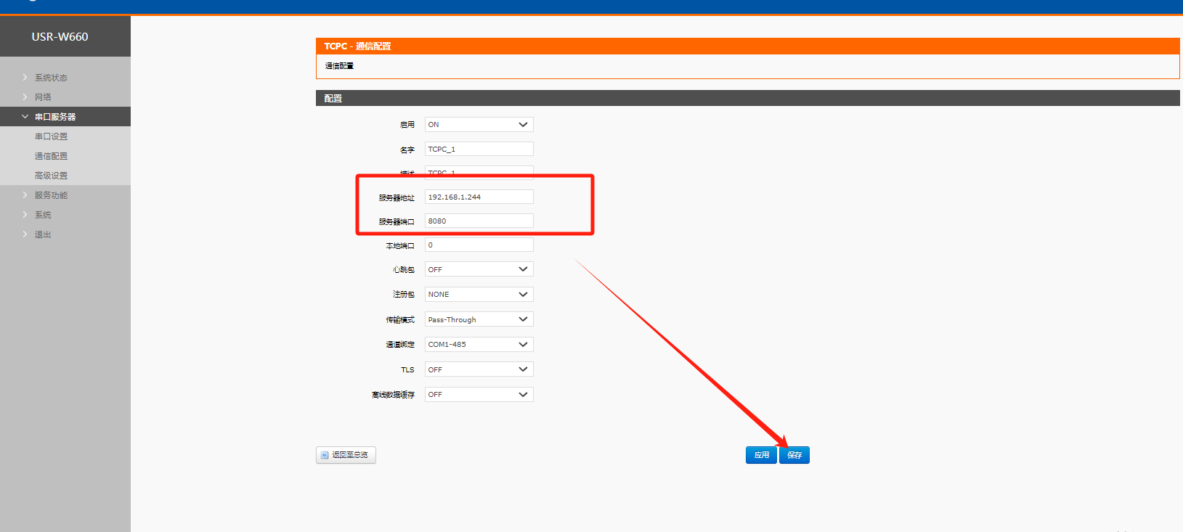Open the 串口设置 submenu item

(x=51, y=136)
